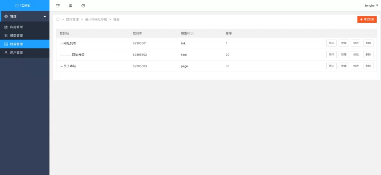The image size is (381, 175).
Task: Click the breadcrumb home icon
Action: [x=58, y=19]
